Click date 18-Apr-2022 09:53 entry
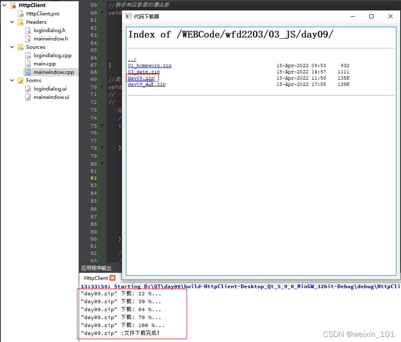 pos(301,65)
